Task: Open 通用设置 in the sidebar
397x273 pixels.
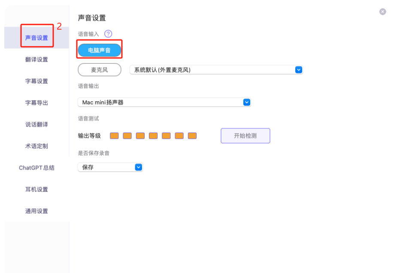Action: 36,211
